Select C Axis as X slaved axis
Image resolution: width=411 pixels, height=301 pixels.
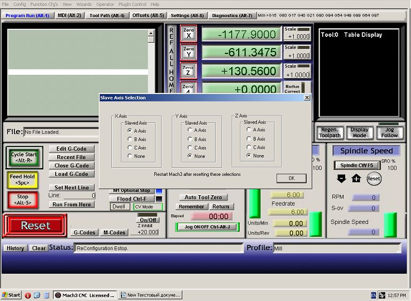[130, 148]
